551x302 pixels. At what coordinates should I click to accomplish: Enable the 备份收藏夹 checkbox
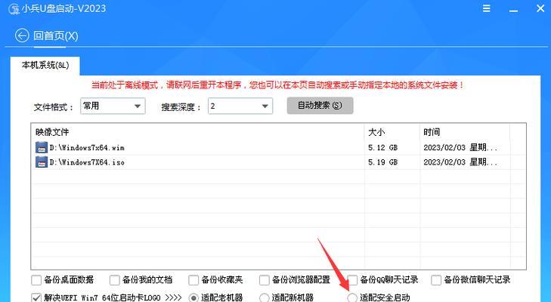193,280
